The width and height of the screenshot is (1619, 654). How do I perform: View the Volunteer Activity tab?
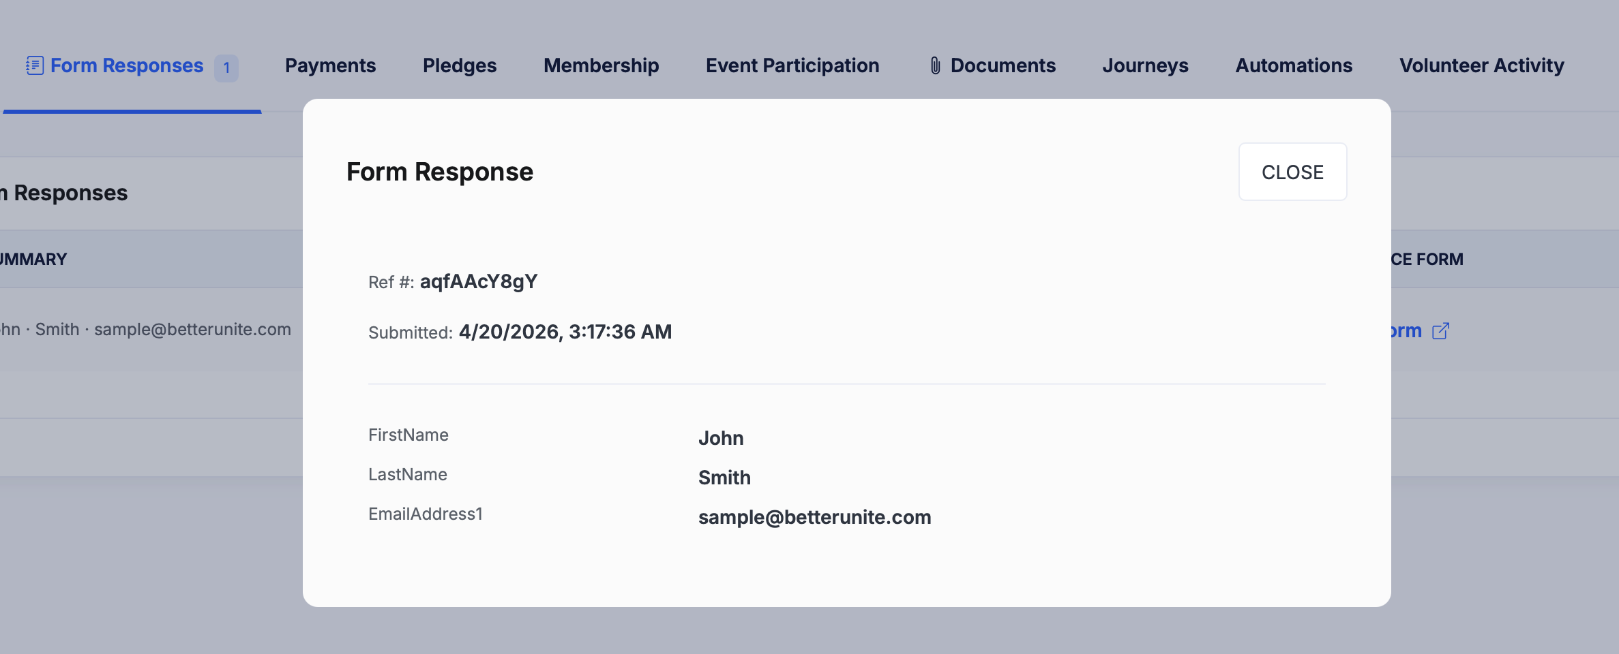tap(1481, 65)
